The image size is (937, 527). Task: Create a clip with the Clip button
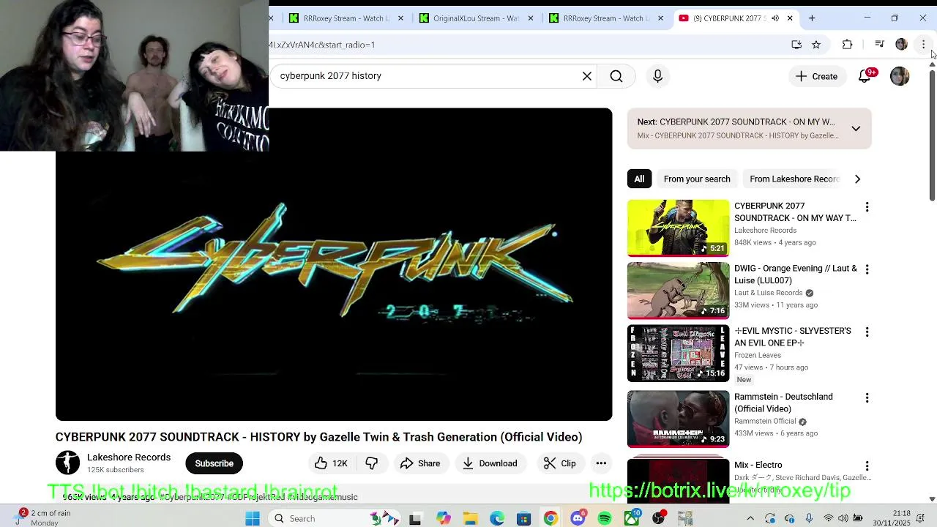[560, 463]
